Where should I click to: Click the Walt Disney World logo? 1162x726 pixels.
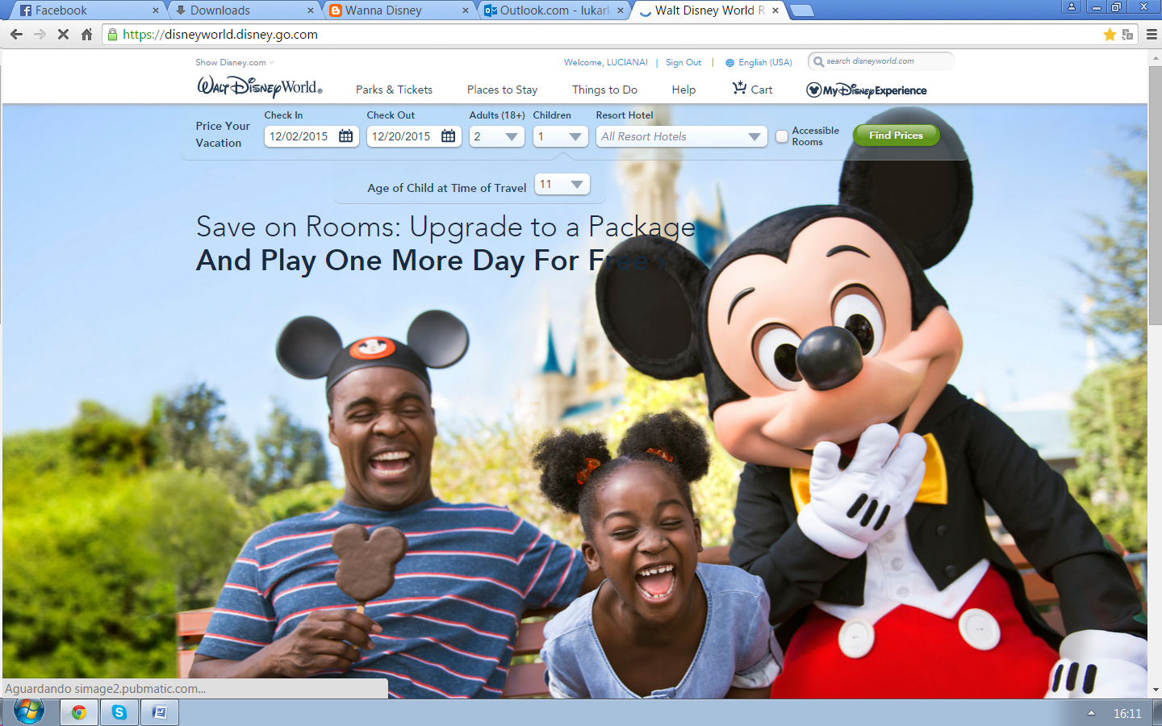[260, 87]
